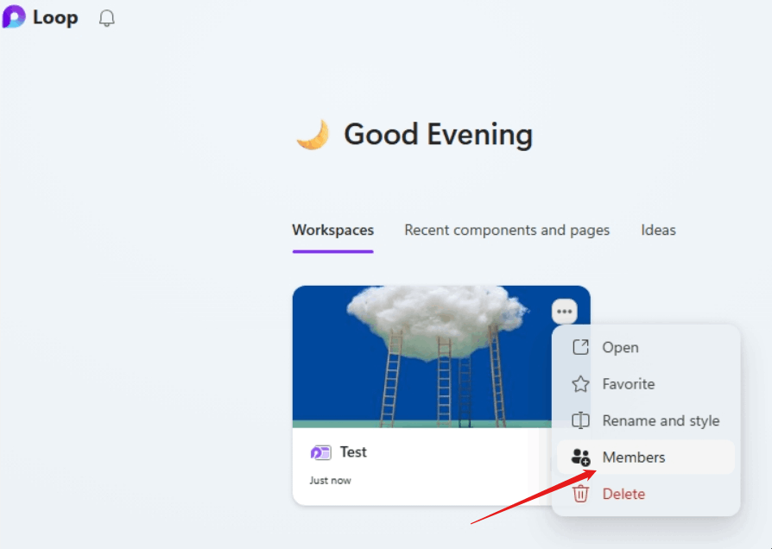Click the Members people-add icon
This screenshot has height=549, width=772.
click(x=580, y=457)
